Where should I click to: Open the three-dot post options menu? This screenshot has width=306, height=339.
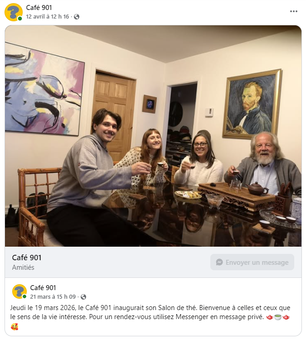pyautogui.click(x=293, y=11)
